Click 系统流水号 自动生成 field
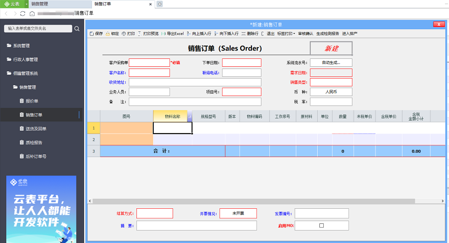The image size is (449, 243). [331, 63]
